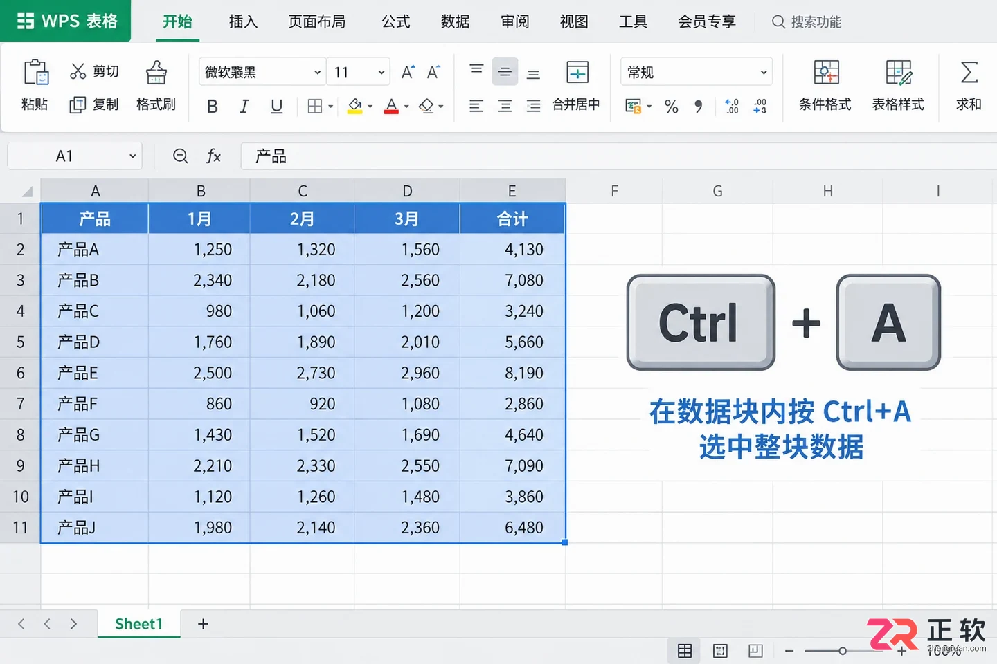Apply percent style (%)
Screen dimensions: 997x664
671,107
